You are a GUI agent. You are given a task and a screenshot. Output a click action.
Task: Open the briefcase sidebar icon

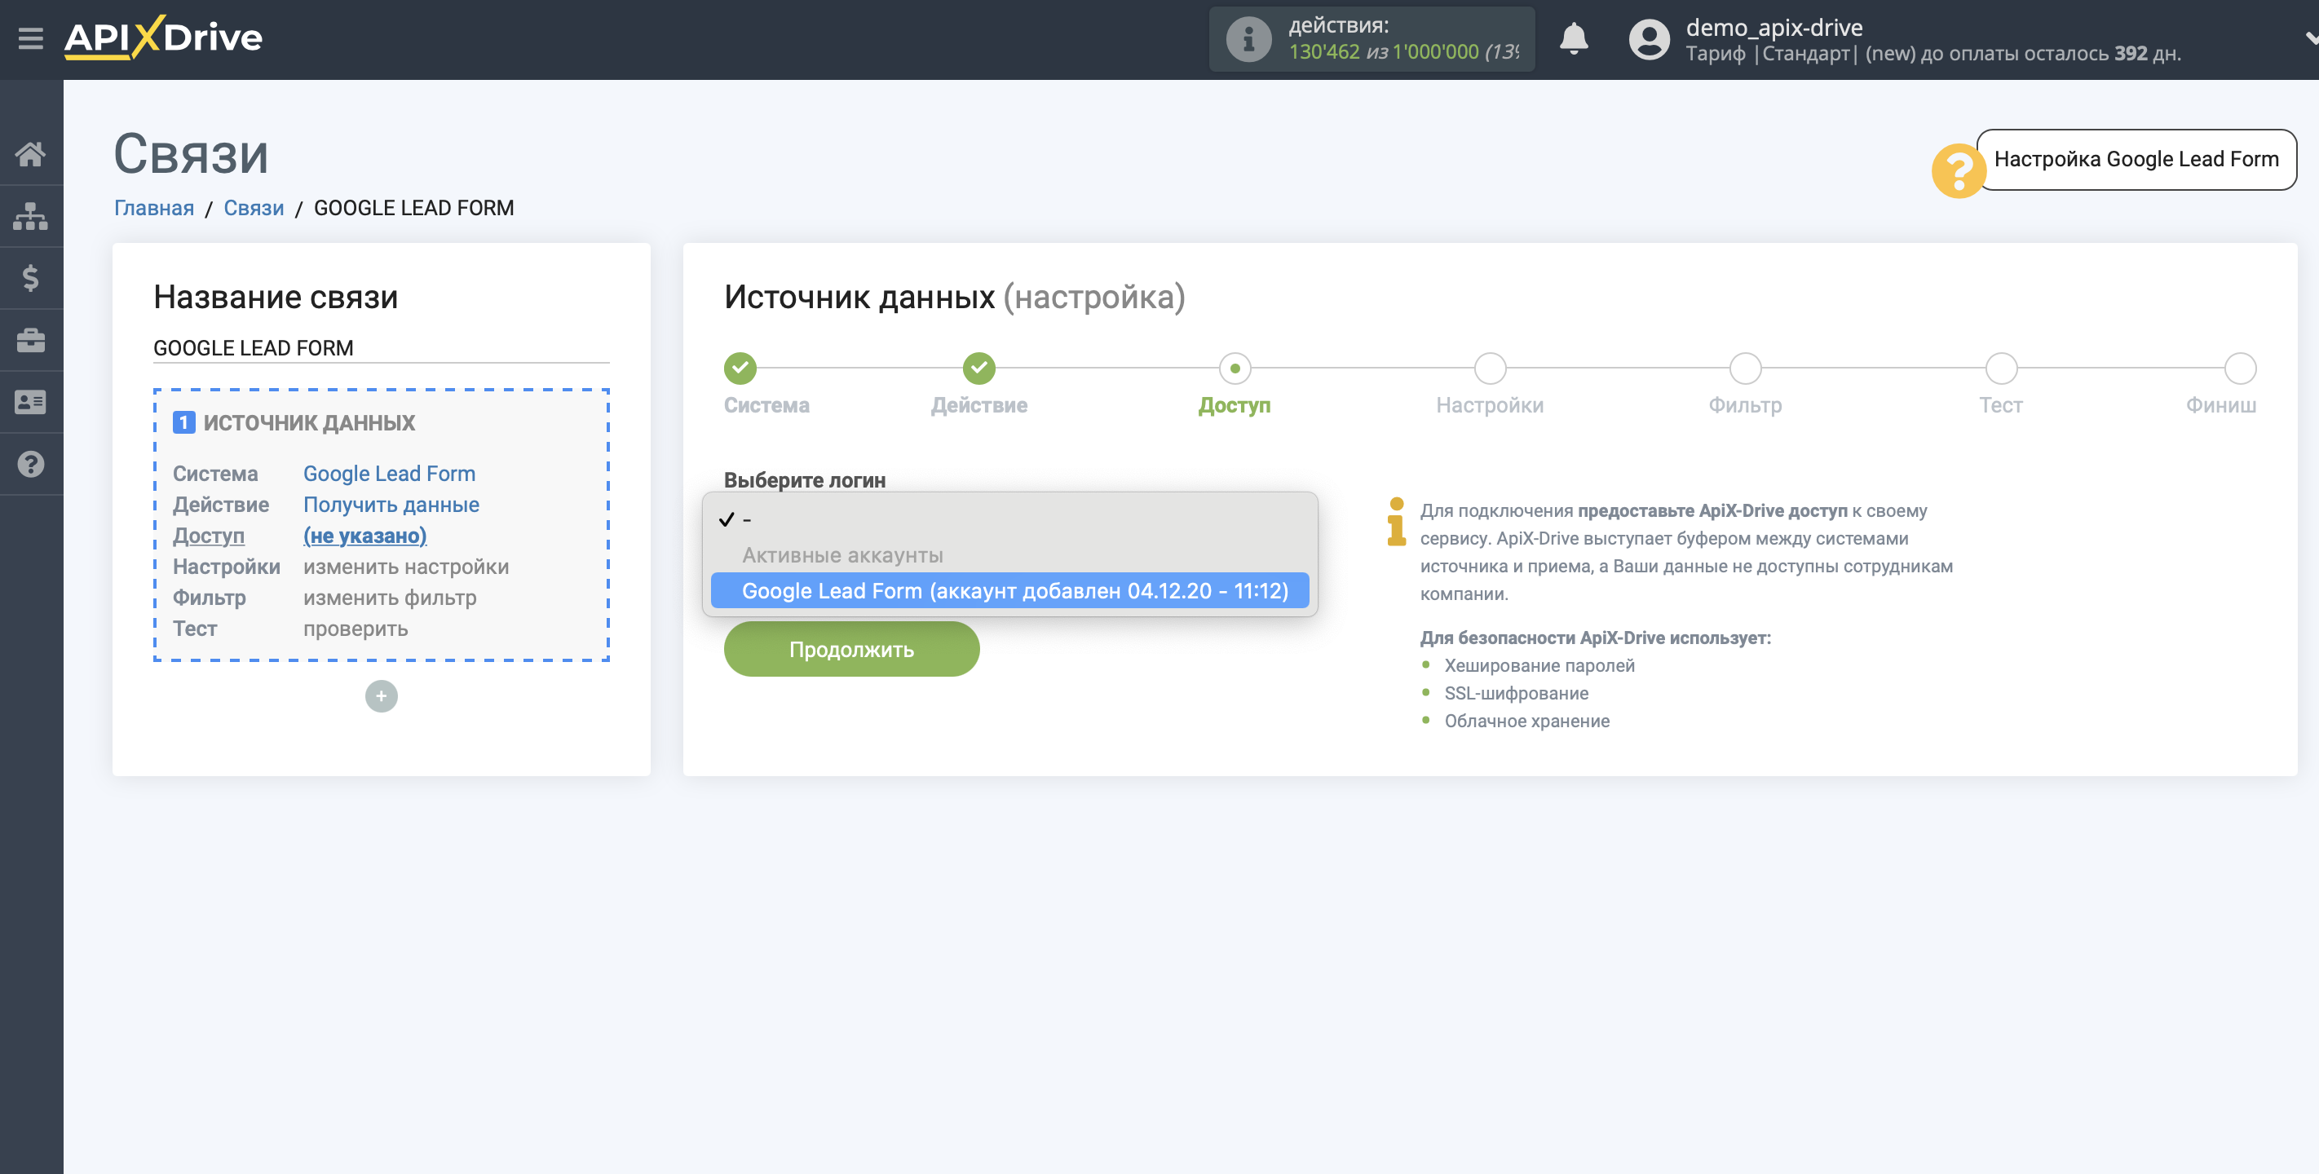[x=31, y=340]
